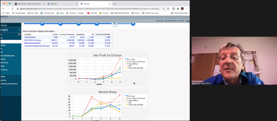Viewport: 277px width, 121px height.
Task: Toggle Los Velos Hermanos in Market Share legend
Action: click(x=137, y=98)
